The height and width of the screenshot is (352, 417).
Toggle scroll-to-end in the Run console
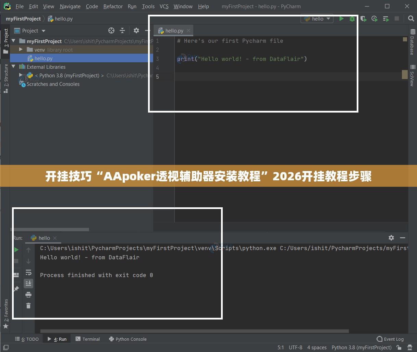click(28, 283)
